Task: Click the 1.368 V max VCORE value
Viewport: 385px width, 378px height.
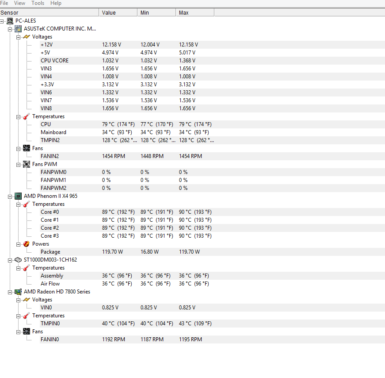Action: point(187,61)
